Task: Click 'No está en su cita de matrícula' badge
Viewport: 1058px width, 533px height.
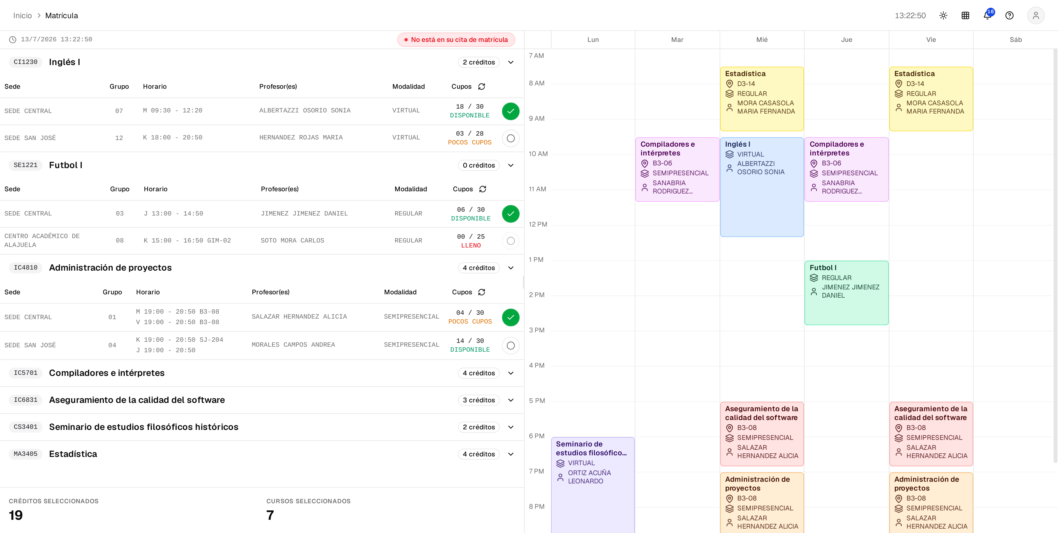Action: tap(456, 40)
